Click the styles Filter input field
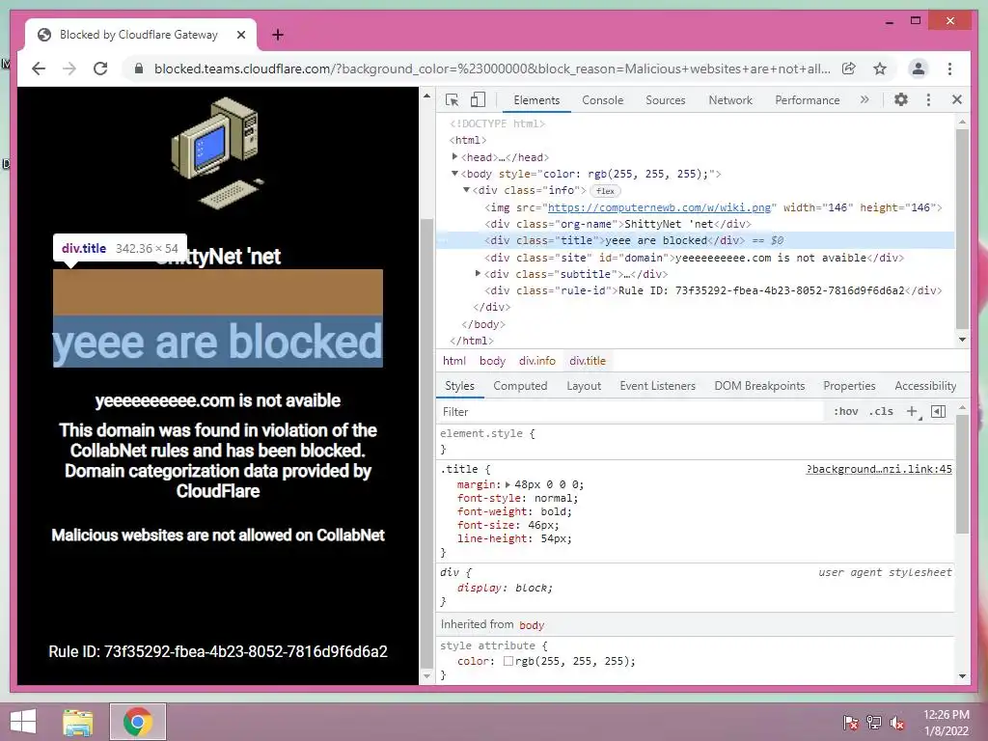 (630, 411)
